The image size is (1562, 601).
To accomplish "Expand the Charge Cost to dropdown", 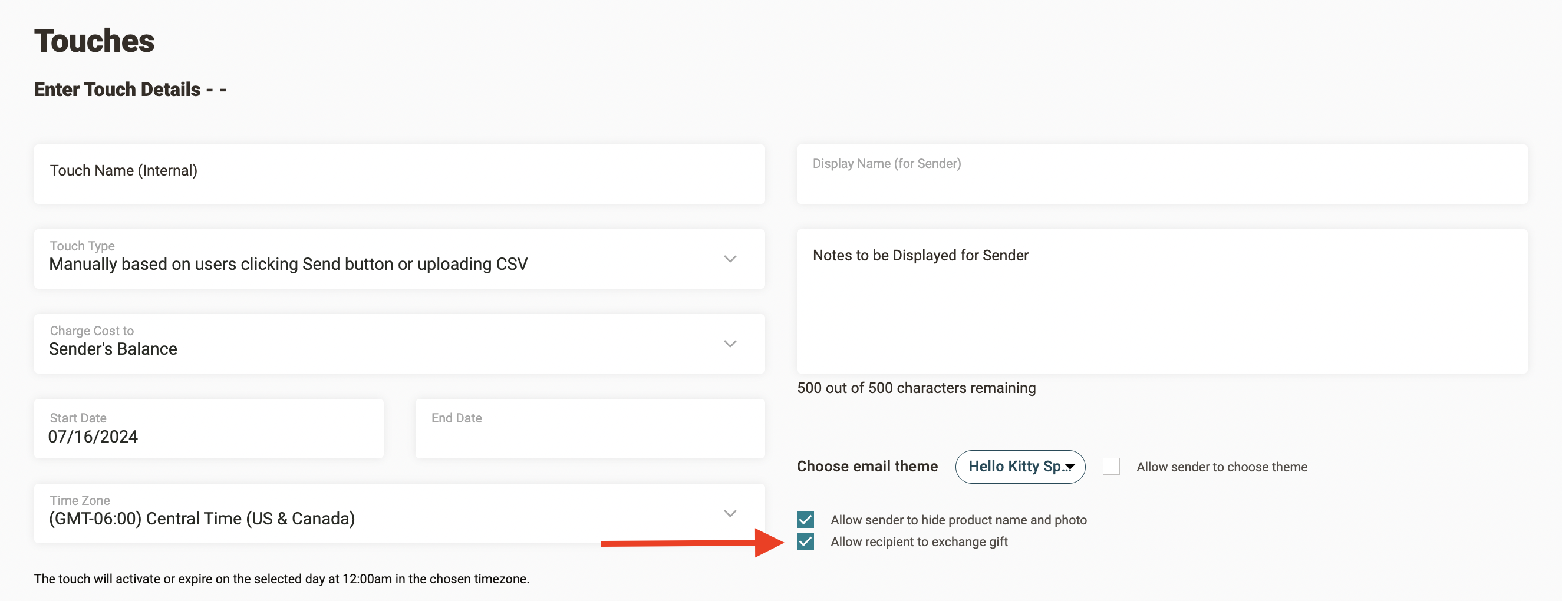I will coord(399,344).
